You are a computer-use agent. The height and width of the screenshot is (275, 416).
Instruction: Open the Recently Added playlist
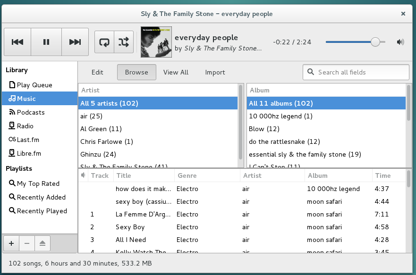click(40, 197)
